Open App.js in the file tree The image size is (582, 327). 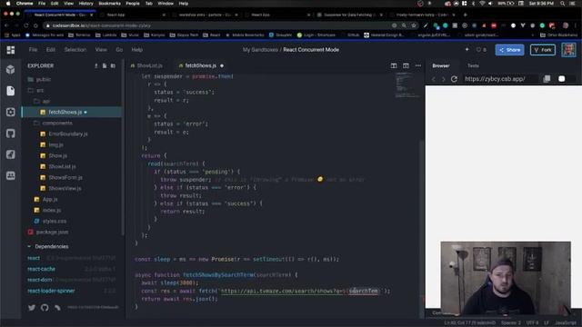50,199
